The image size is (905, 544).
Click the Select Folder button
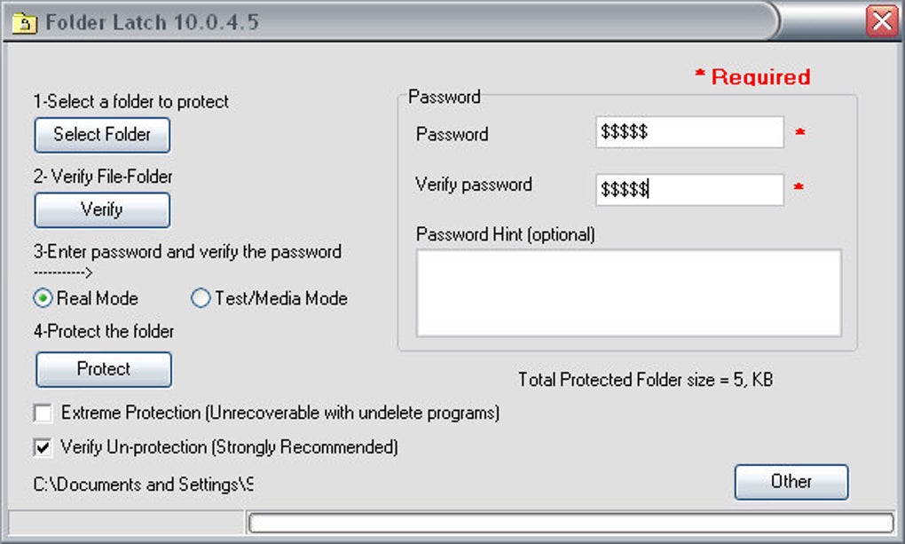click(101, 135)
